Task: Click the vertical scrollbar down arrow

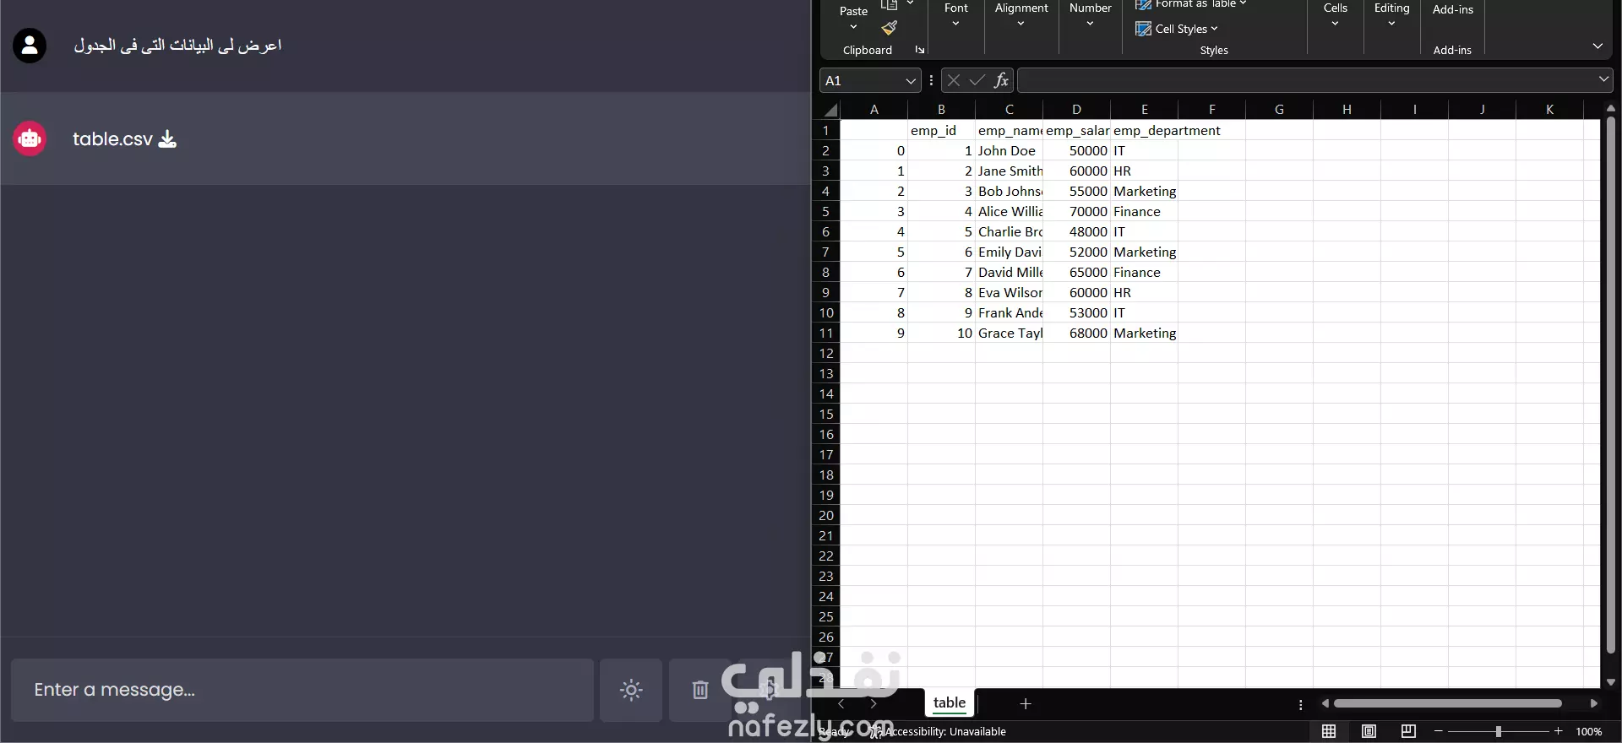Action: [1610, 681]
